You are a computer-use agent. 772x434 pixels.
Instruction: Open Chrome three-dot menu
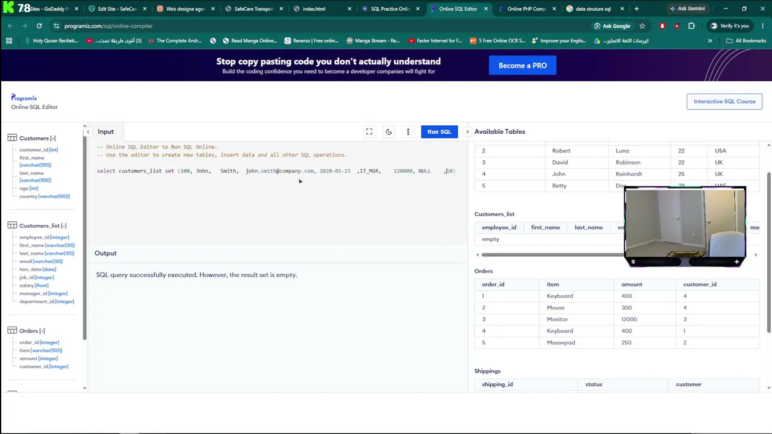coord(762,26)
